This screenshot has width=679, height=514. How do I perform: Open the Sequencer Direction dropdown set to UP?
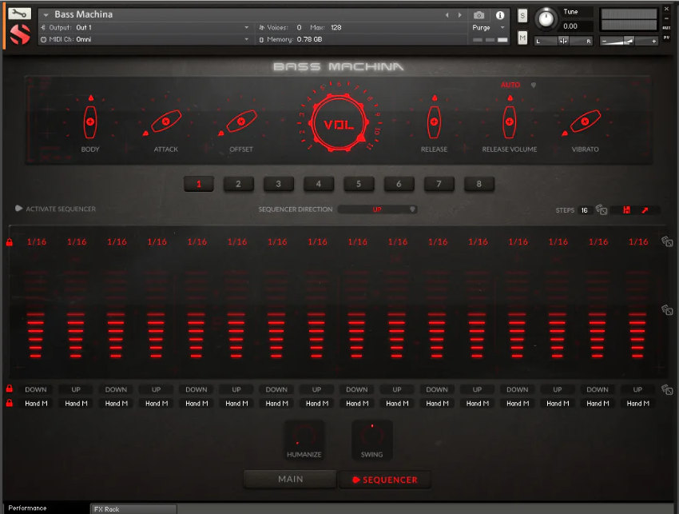[378, 209]
